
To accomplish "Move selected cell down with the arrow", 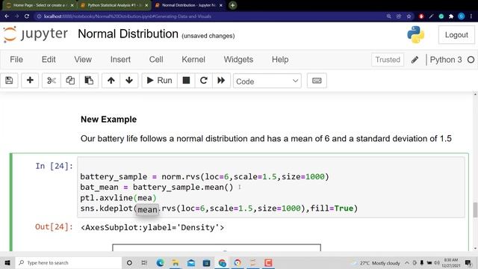I will (x=129, y=81).
